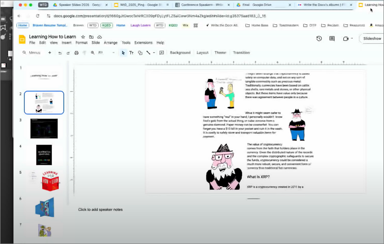The height and width of the screenshot is (244, 384).
Task: Select the Text box tool
Action: (x=132, y=53)
